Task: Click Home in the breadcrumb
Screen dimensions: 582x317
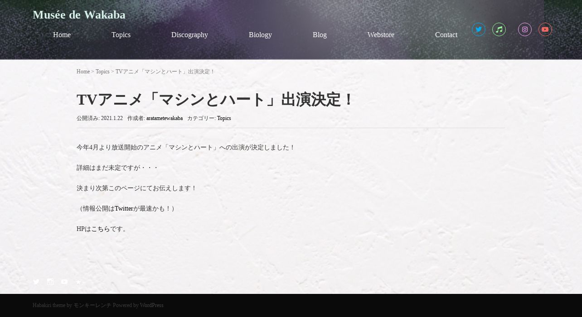Action: (83, 72)
